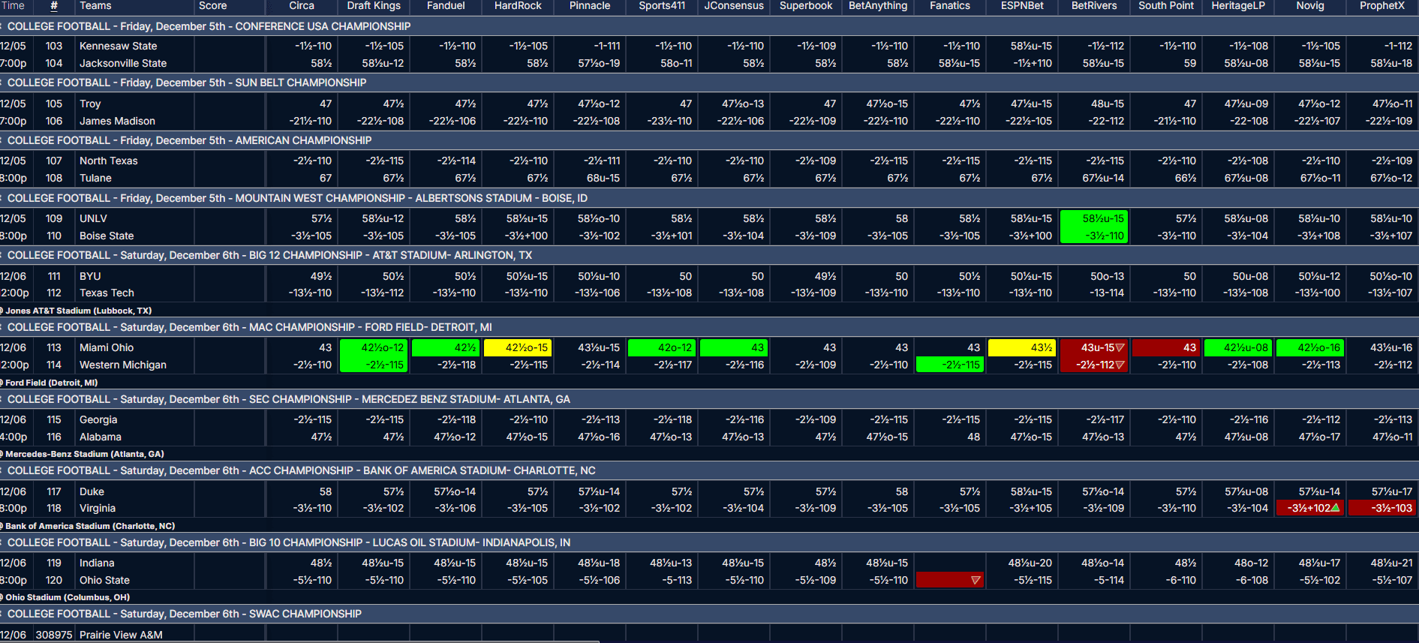Screen dimensions: 1419x643
Task: Collapse the Big 10 Championship section header
Action: [x=3, y=542]
